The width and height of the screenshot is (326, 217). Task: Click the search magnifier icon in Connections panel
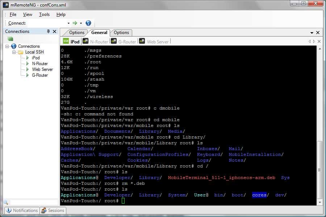coord(6,203)
